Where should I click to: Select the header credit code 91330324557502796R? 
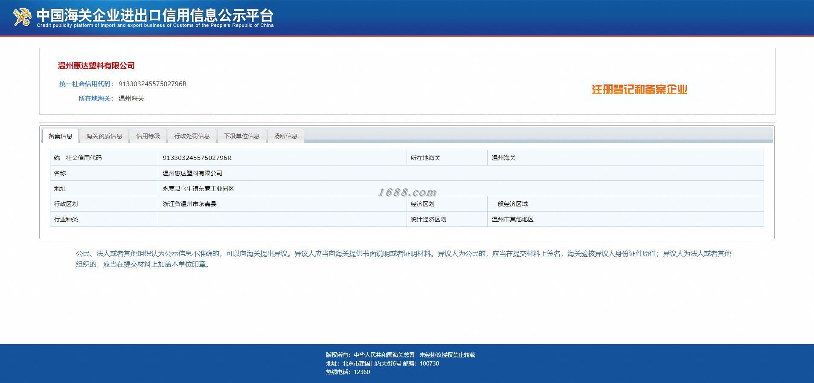click(152, 84)
